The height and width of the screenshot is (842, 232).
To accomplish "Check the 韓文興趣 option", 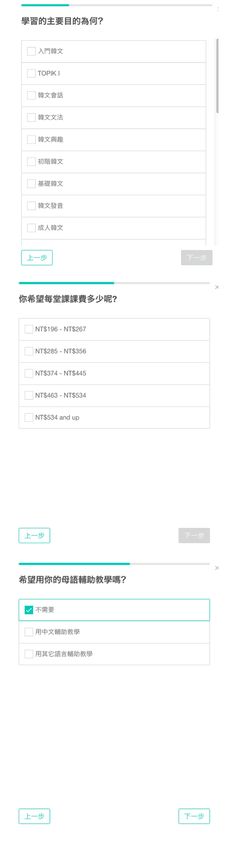I will pos(31,140).
